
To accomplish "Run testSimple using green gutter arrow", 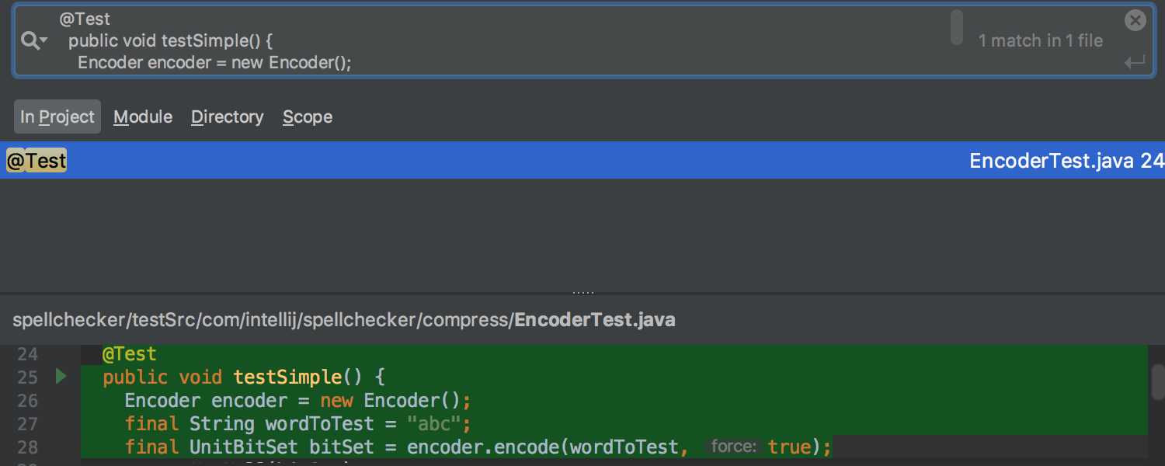I will (x=61, y=377).
